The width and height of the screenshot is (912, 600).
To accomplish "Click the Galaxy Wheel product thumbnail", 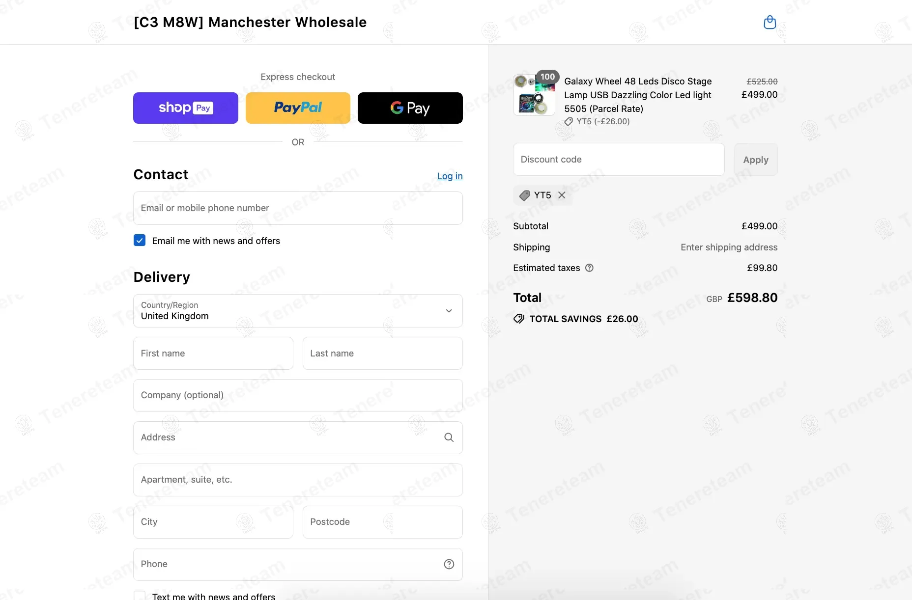I will (534, 95).
